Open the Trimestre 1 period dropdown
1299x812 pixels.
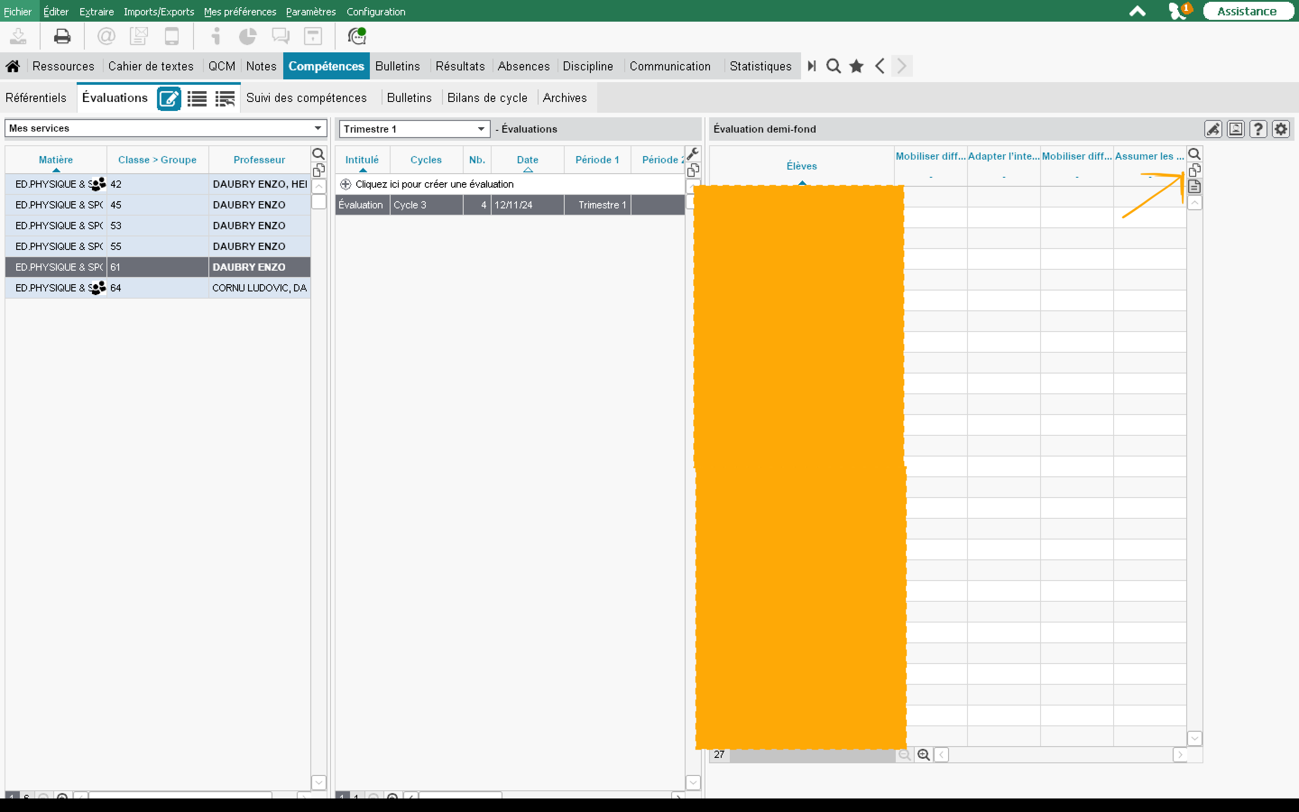coord(415,129)
